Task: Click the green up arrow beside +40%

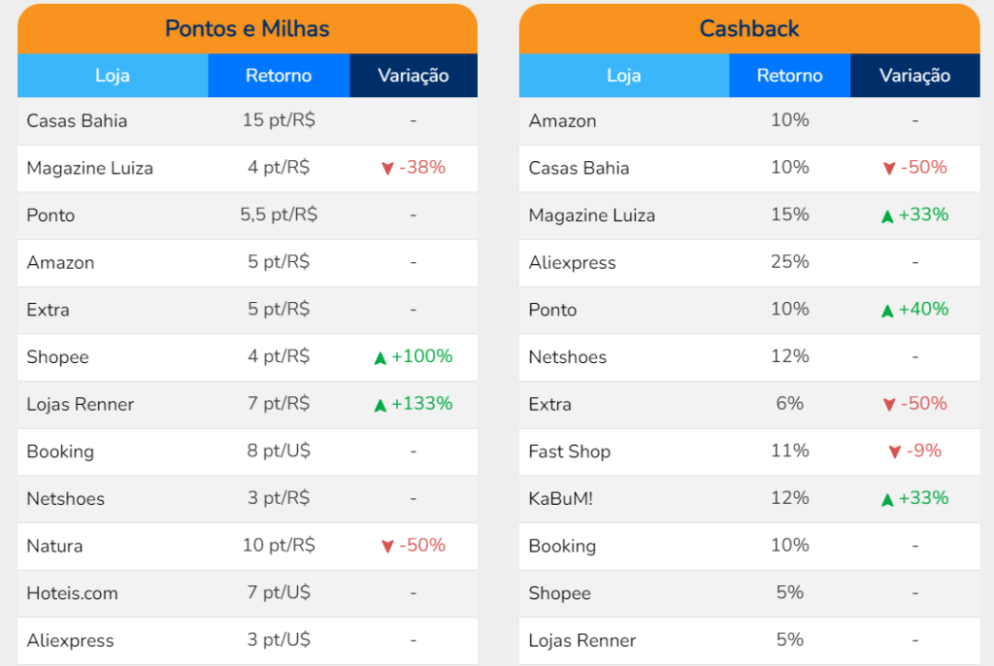Action: click(x=887, y=311)
